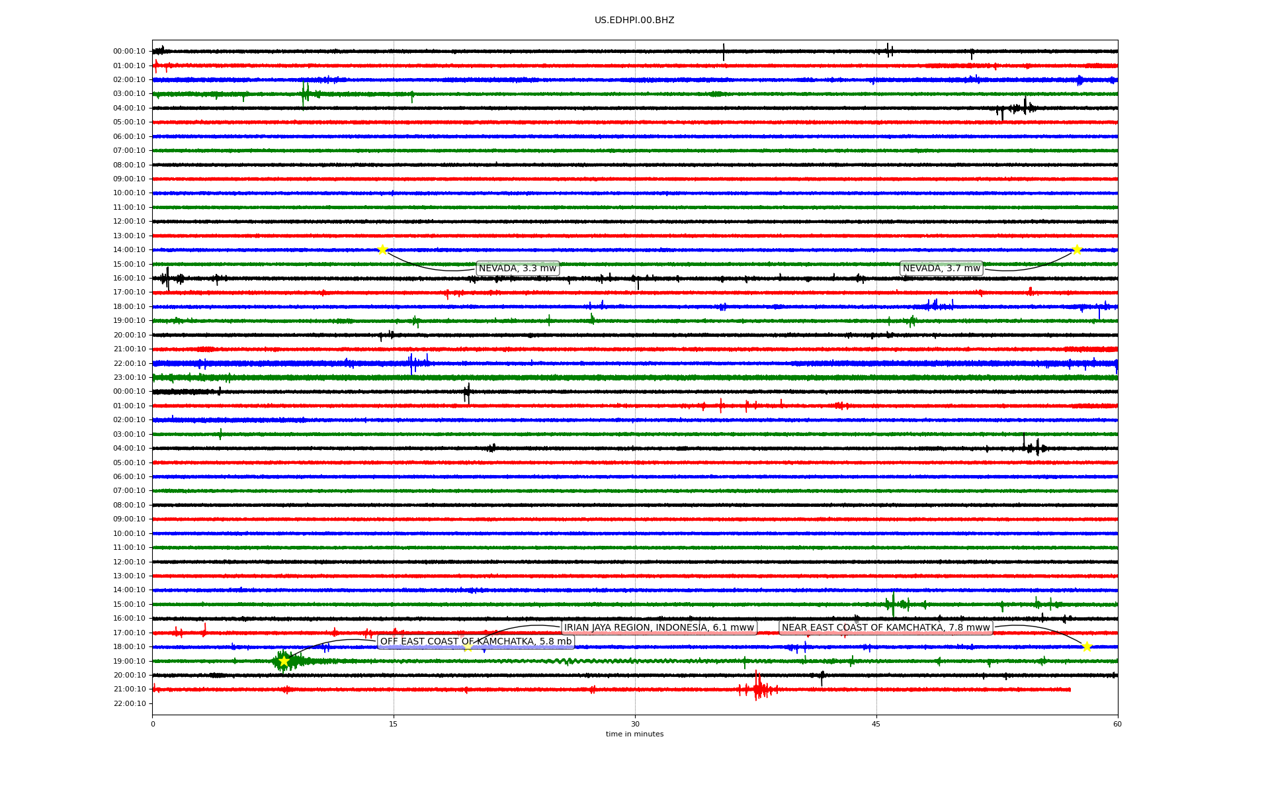This screenshot has height=794, width=1270.
Task: Click the 15 tick on the time axis
Action: point(394,724)
